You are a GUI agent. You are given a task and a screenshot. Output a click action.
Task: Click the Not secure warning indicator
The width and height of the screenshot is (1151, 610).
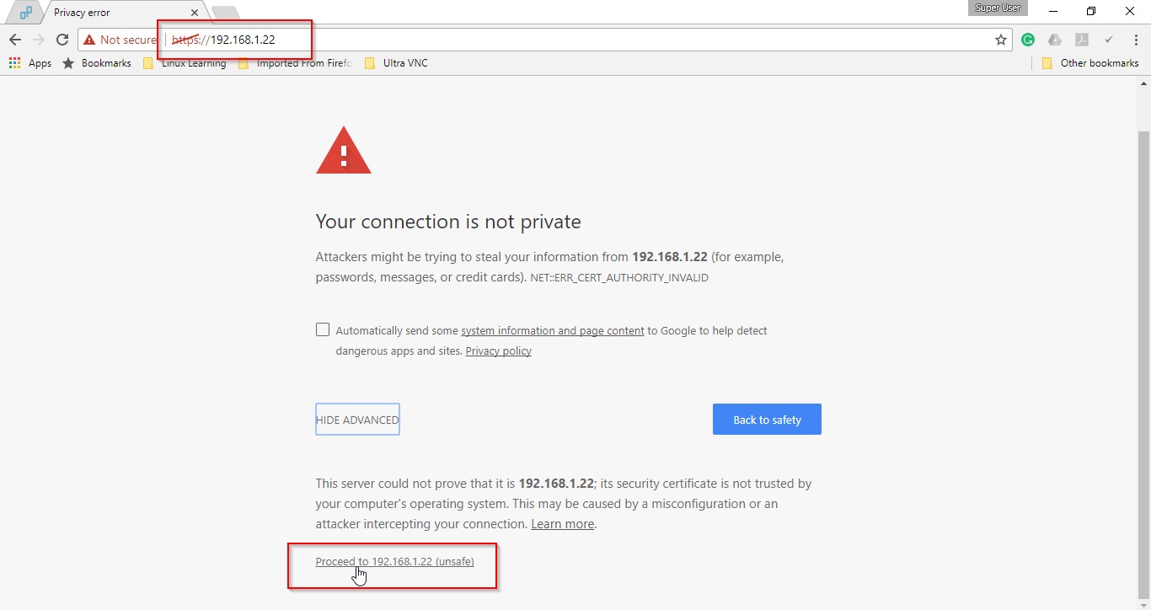click(120, 40)
